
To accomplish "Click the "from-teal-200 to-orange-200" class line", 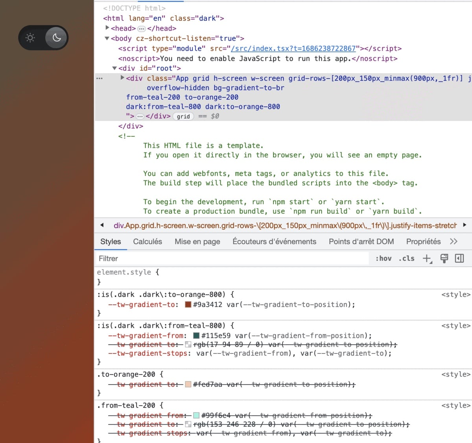I will 182,97.
